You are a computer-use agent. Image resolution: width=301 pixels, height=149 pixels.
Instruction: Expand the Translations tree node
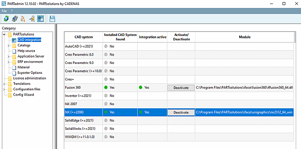coord(4,84)
